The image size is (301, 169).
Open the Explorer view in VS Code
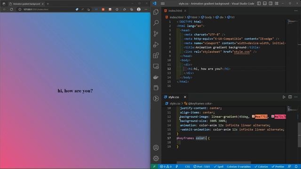[x=156, y=12]
